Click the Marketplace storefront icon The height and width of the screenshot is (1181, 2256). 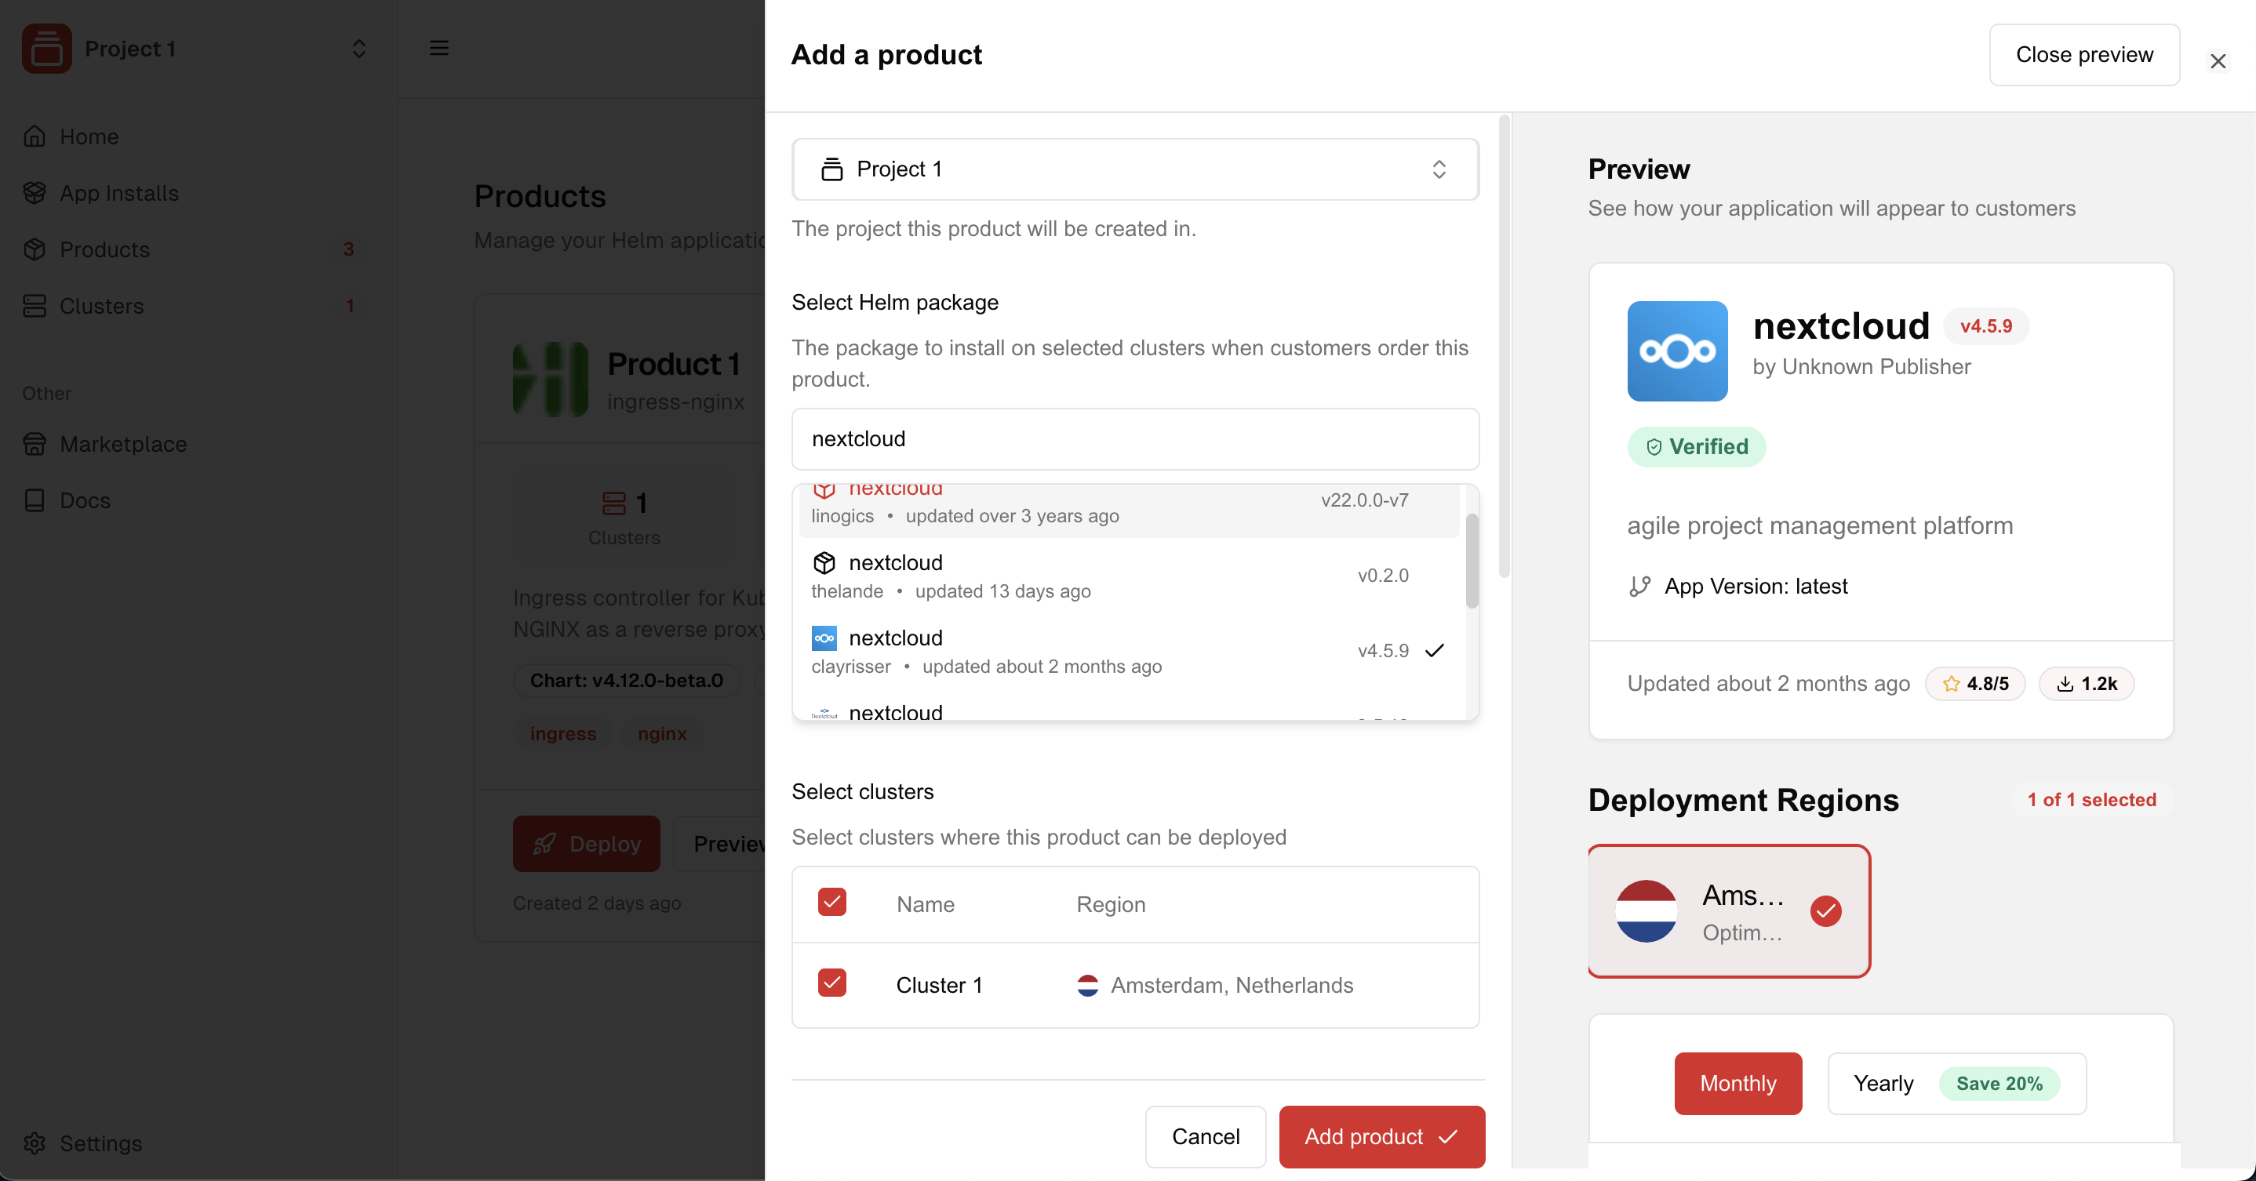35,444
